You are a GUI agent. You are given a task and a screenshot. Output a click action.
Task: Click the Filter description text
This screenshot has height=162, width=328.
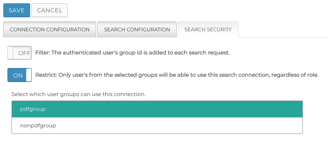pos(132,53)
